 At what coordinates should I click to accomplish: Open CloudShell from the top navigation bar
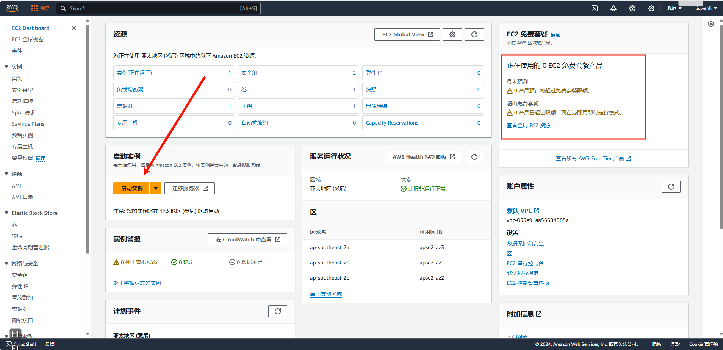coord(595,8)
